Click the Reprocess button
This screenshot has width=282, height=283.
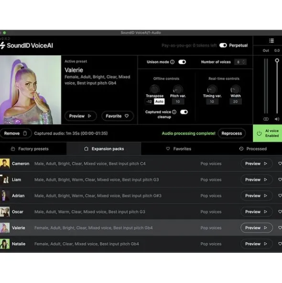click(x=231, y=133)
